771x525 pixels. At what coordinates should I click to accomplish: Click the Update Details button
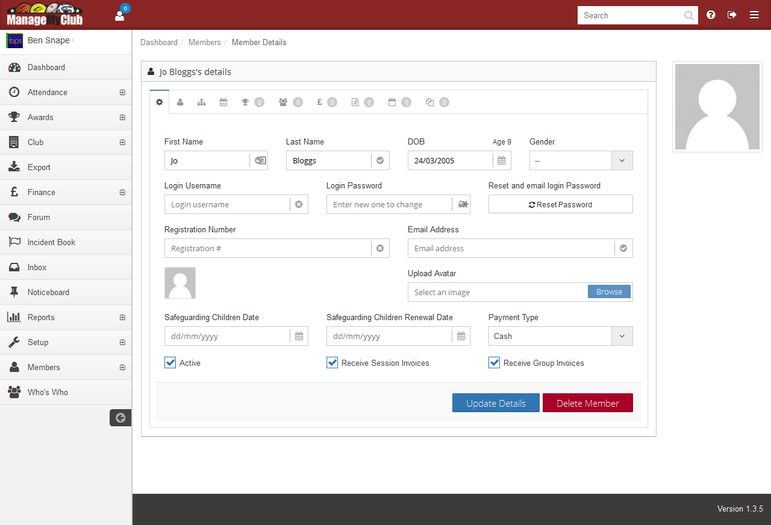[496, 403]
